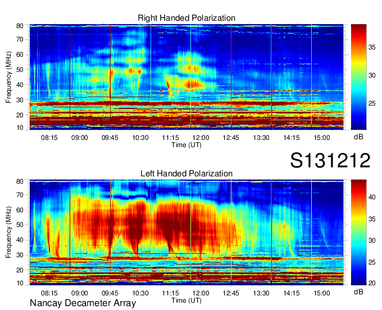This screenshot has width=382, height=310.
Task: Click 12:45 tick on right-handed plot time axis
Action: click(231, 138)
